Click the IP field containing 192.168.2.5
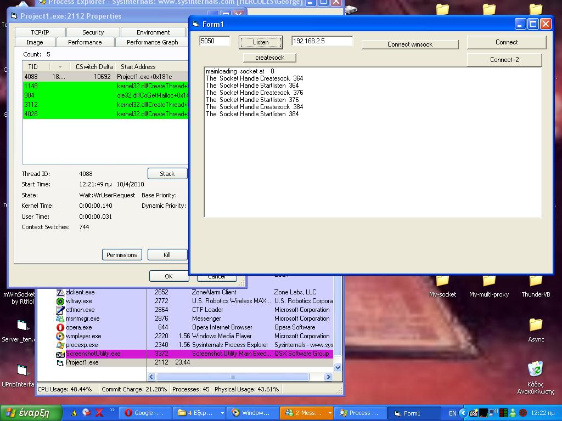The height and width of the screenshot is (421, 562). (x=322, y=41)
